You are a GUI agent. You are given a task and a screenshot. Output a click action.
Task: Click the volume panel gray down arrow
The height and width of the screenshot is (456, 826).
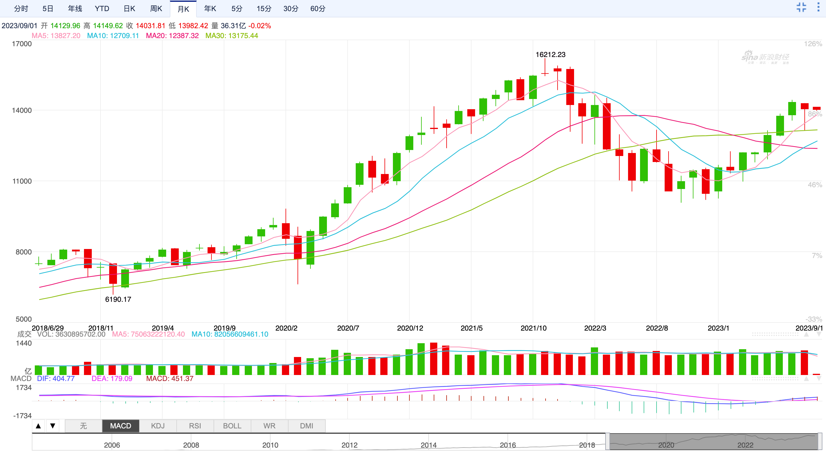[x=819, y=334]
